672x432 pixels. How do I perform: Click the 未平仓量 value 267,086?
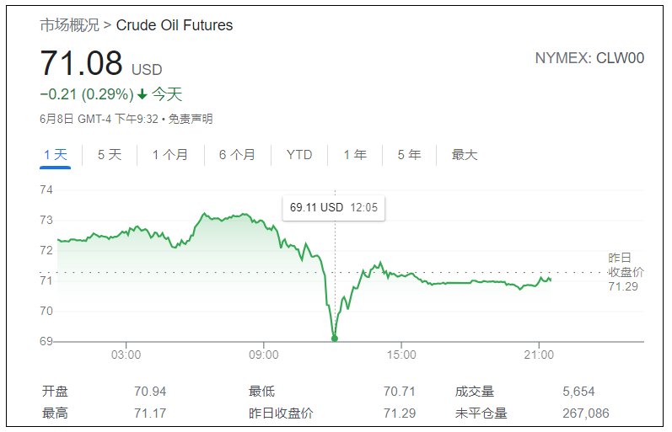585,413
